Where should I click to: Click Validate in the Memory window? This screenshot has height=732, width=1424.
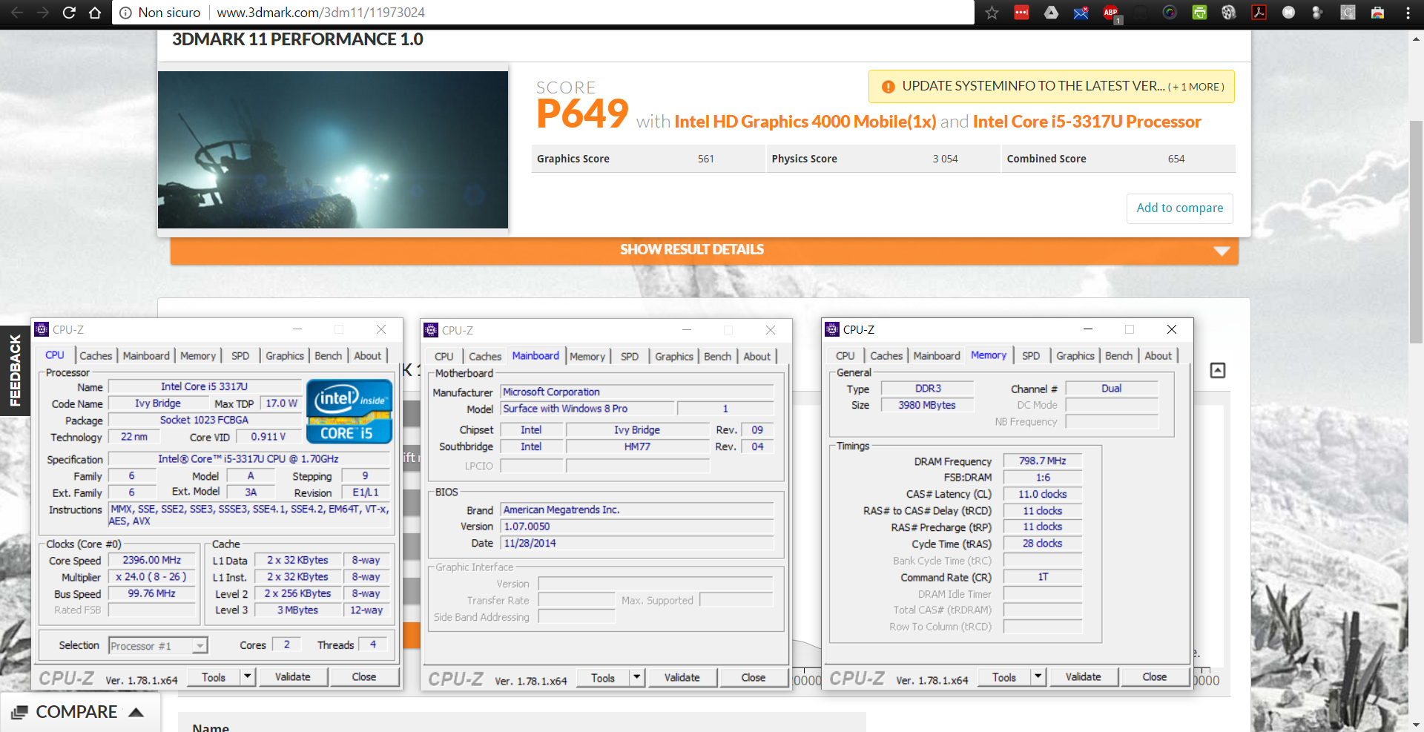click(x=1084, y=676)
